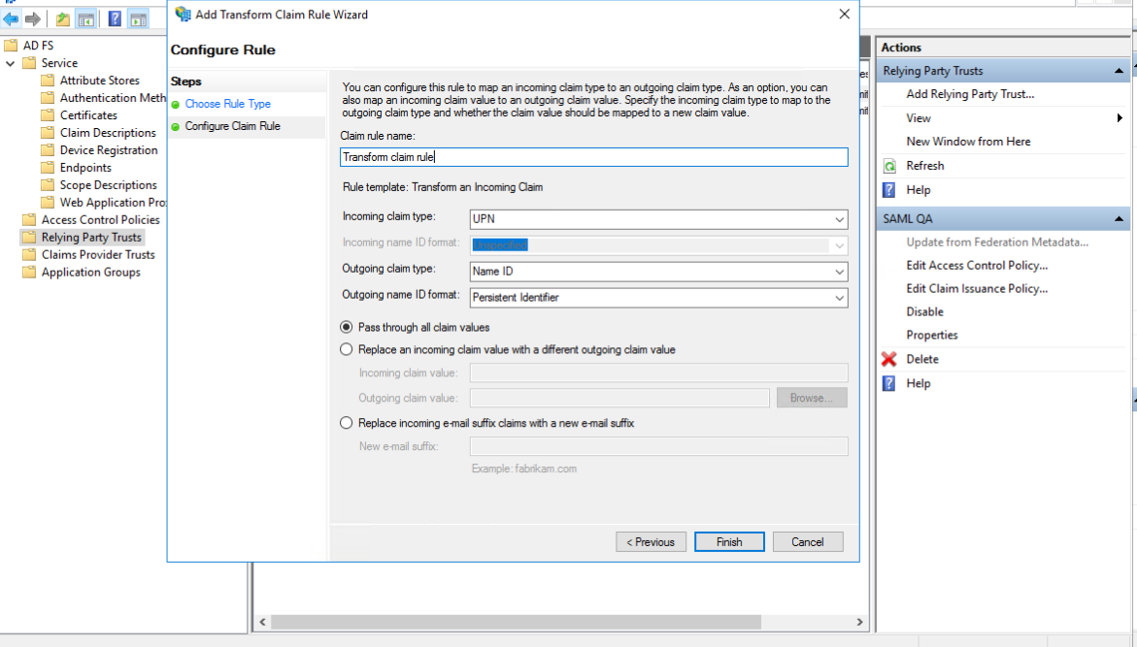
Task: Click the Access Control Policies folder icon
Action: [29, 219]
